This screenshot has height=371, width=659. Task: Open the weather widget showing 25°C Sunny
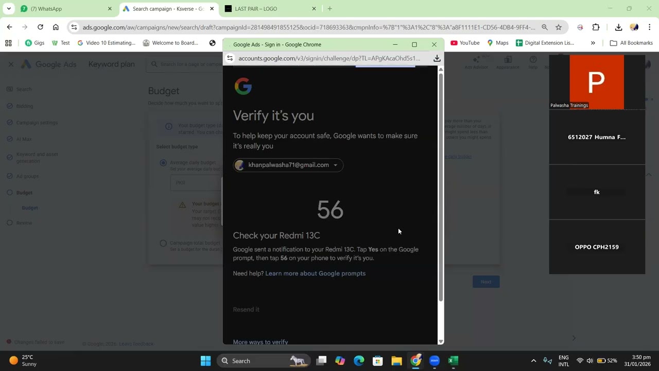click(23, 361)
